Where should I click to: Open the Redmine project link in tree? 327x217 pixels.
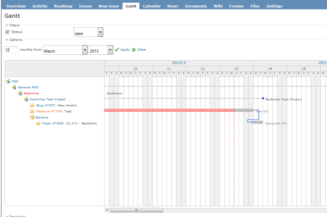pyautogui.click(x=31, y=93)
